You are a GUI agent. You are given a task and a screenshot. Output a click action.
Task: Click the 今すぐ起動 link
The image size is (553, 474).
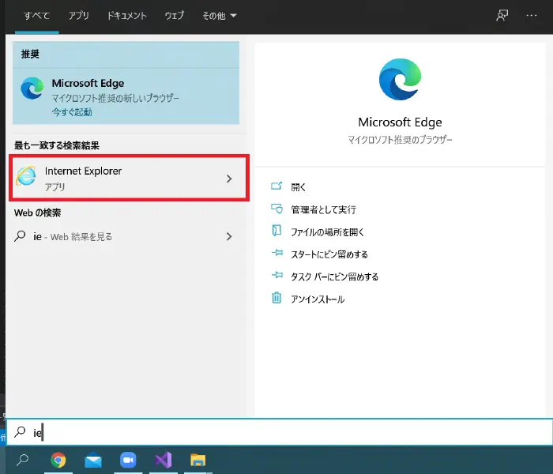tap(72, 112)
